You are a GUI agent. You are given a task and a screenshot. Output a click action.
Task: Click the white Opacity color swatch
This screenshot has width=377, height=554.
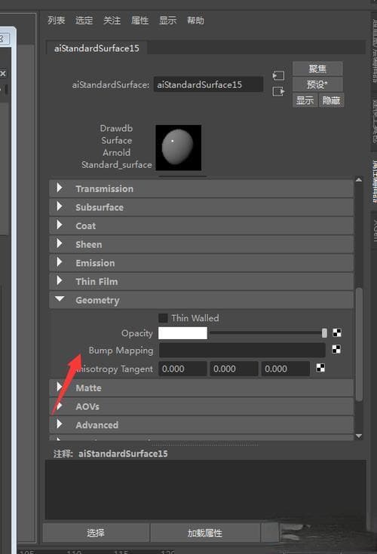point(182,333)
